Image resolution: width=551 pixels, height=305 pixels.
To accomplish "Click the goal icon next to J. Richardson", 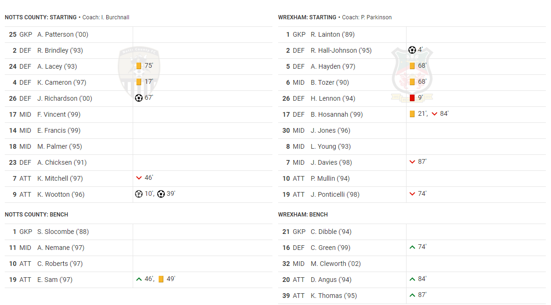I will click(x=139, y=98).
